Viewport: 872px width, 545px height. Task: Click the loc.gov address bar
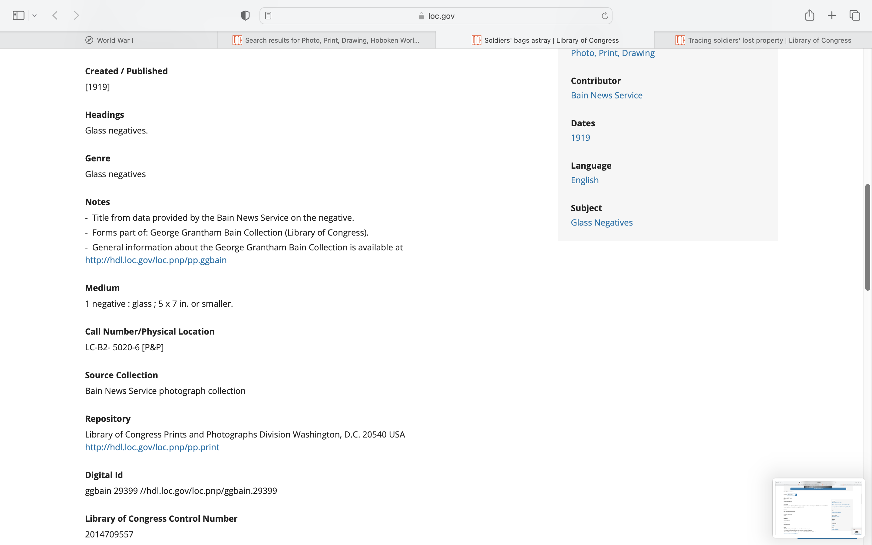click(436, 16)
